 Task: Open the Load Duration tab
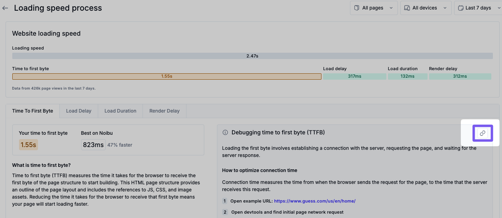pyautogui.click(x=120, y=111)
